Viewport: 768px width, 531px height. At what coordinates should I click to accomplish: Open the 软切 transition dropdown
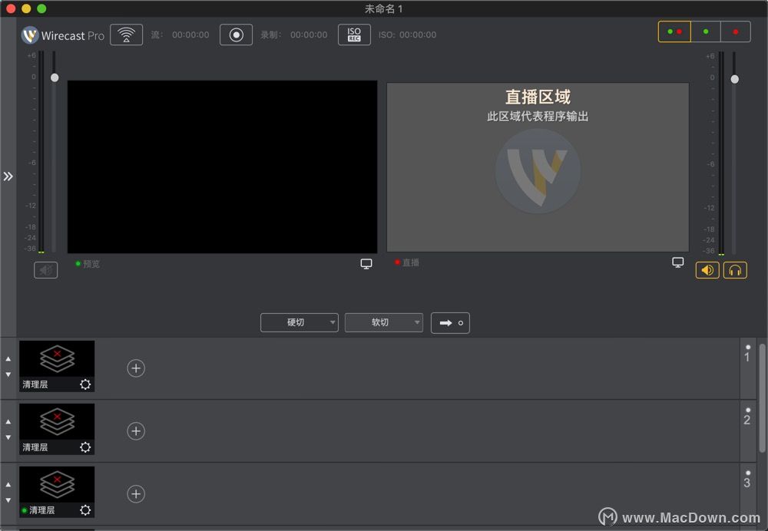click(383, 322)
